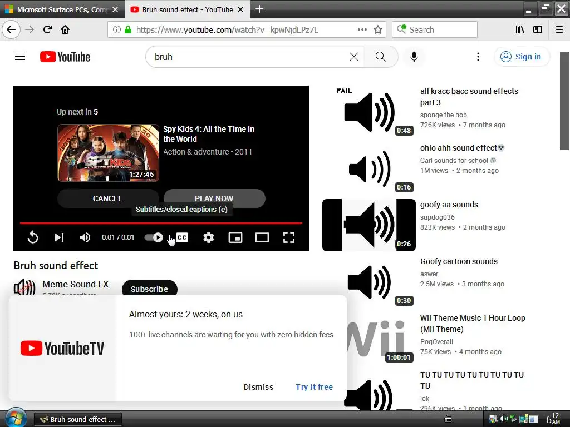Open goofy aa sounds thumbnail
The height and width of the screenshot is (427, 570).
[368, 225]
